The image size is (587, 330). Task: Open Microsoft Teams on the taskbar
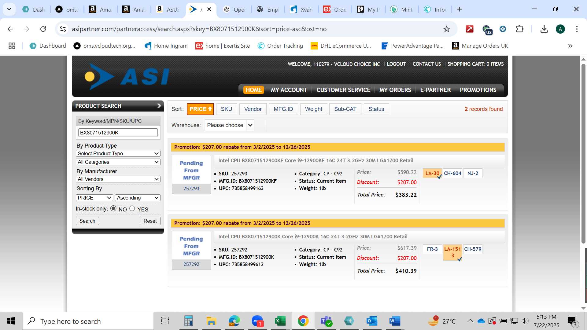tap(326, 321)
